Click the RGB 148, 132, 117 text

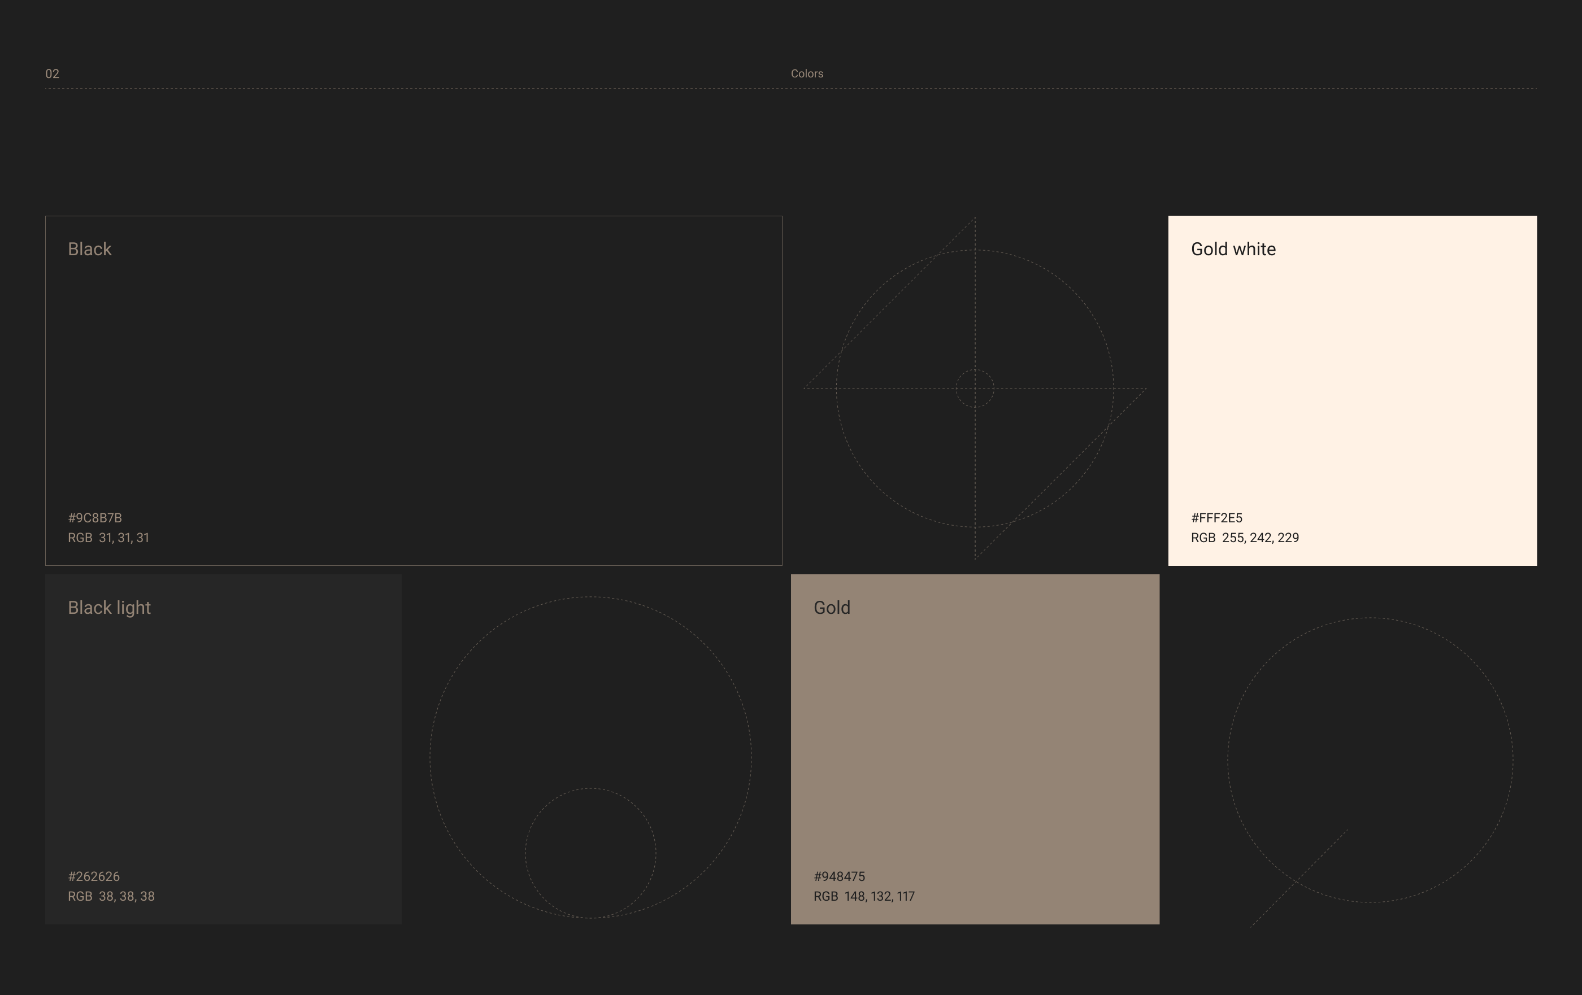[863, 896]
